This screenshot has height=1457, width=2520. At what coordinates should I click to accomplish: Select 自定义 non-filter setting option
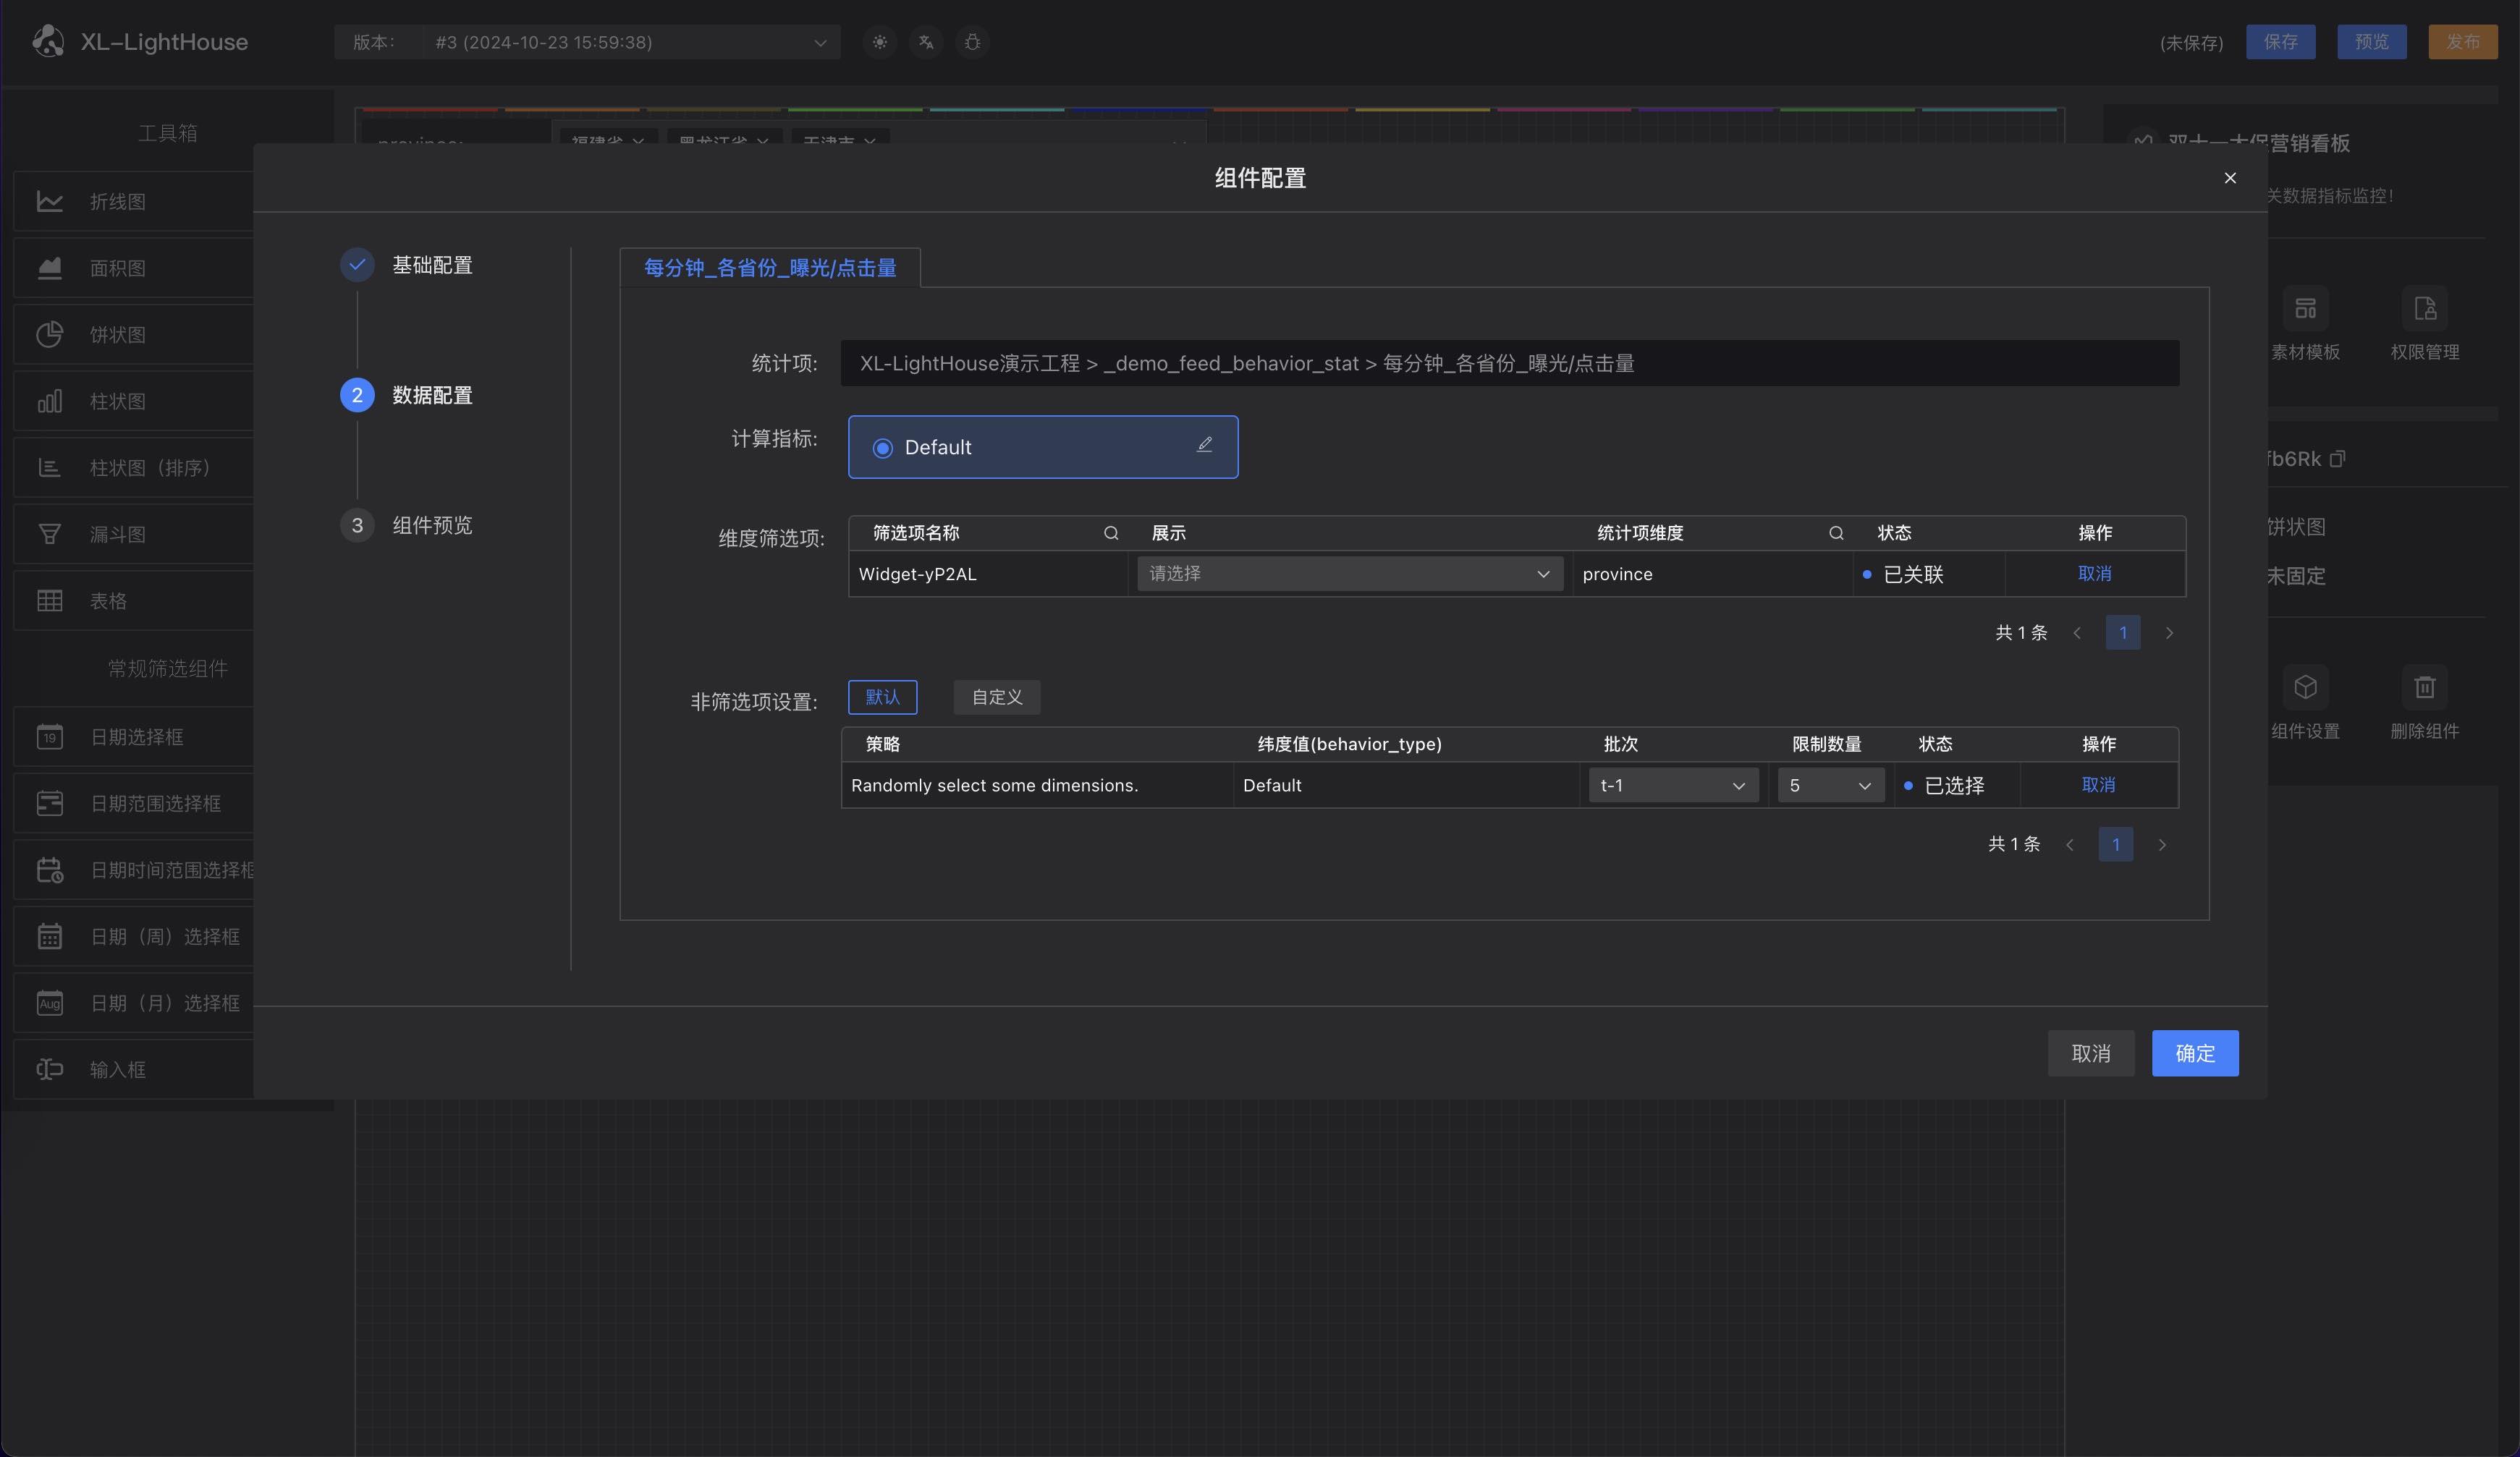(x=997, y=697)
